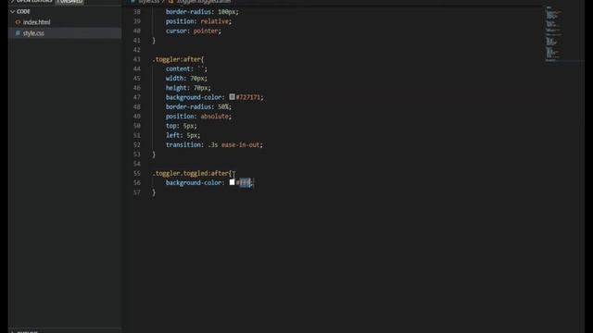
Task: Open color picker for the #727171 swatch
Action: click(232, 97)
